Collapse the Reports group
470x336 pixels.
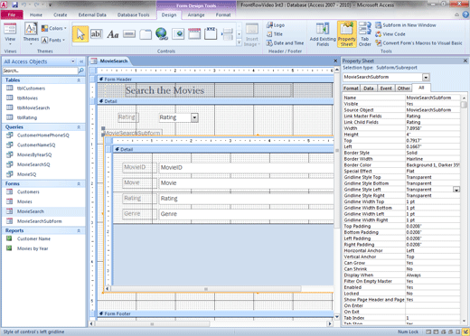(x=79, y=231)
